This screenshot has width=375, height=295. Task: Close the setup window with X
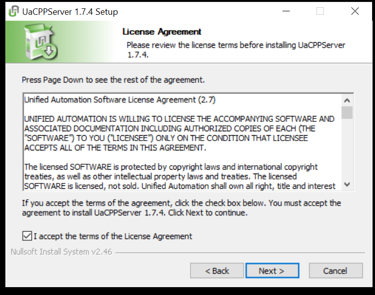(x=355, y=11)
